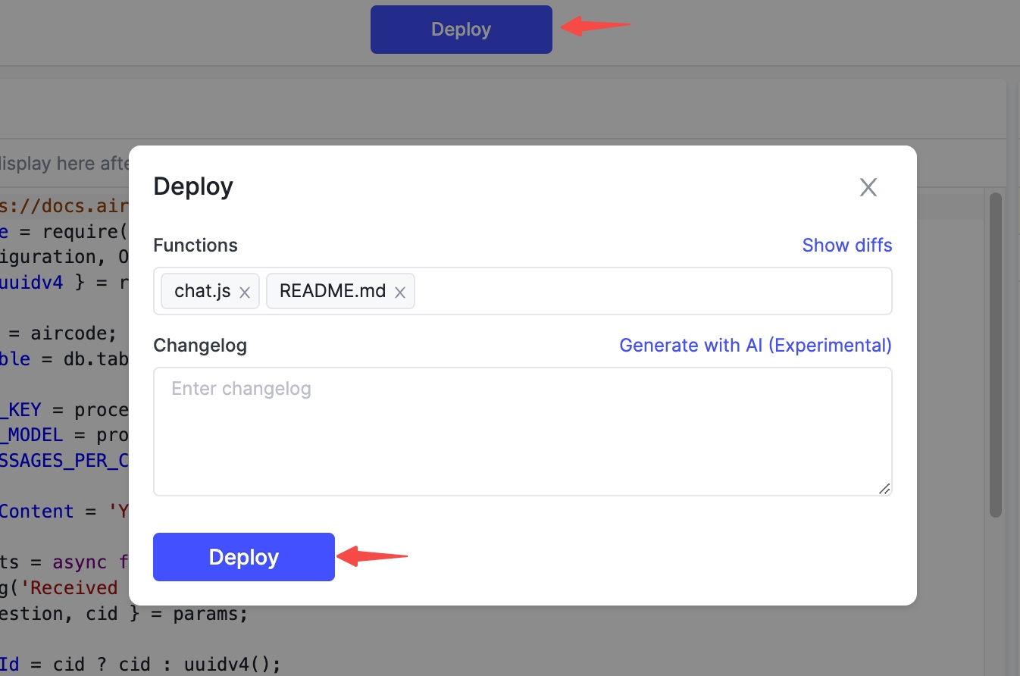Image resolution: width=1020 pixels, height=676 pixels.
Task: Click Generate with AI (Experimental)
Action: [x=756, y=346]
